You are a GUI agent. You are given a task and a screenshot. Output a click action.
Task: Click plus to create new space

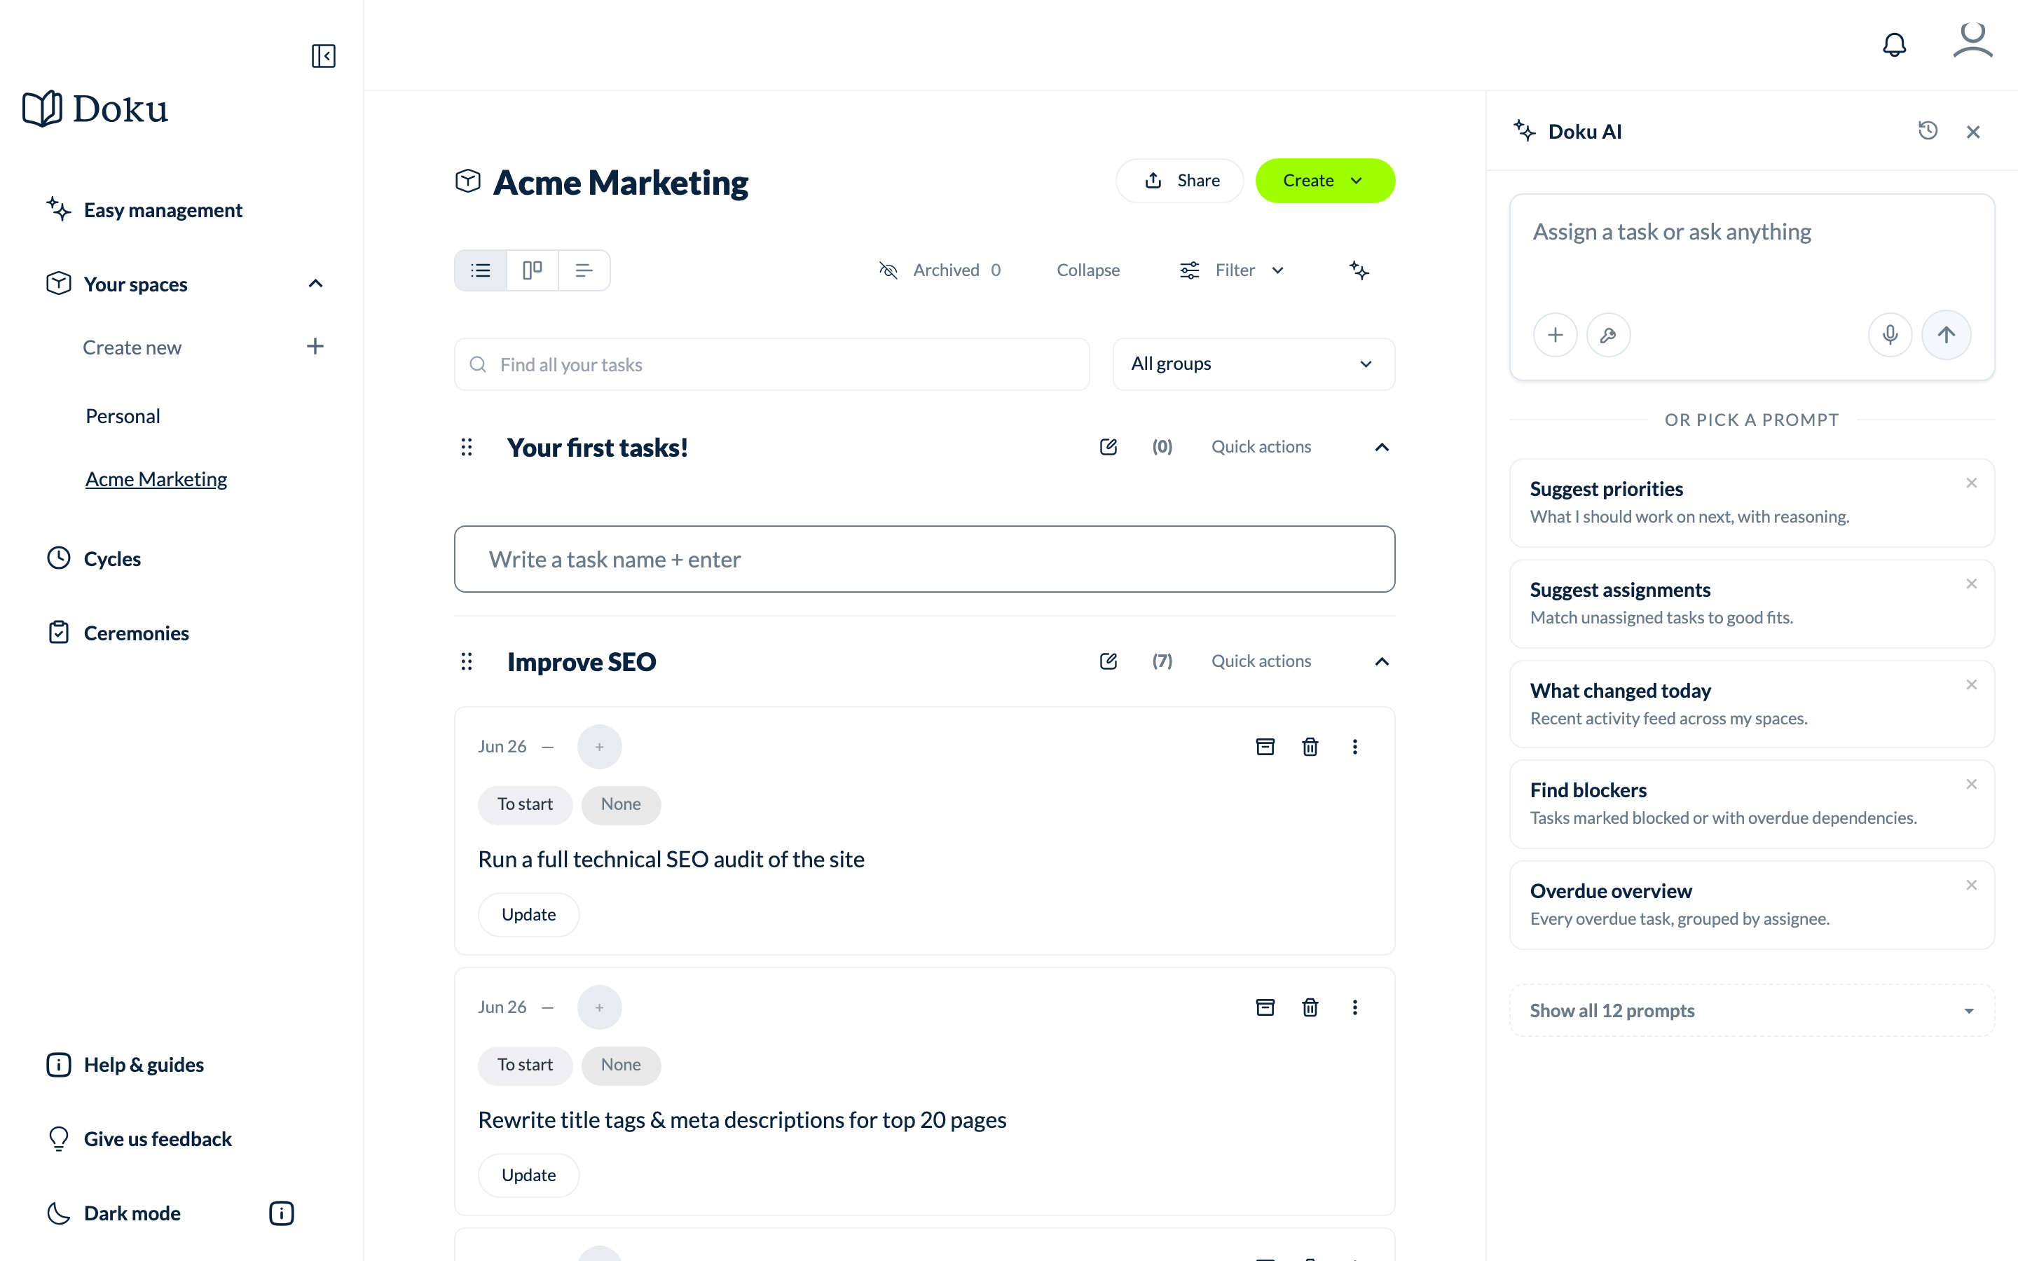click(x=315, y=346)
